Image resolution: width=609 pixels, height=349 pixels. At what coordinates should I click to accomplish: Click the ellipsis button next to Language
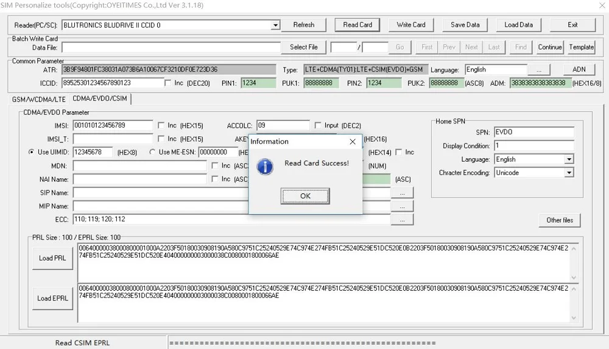[539, 70]
